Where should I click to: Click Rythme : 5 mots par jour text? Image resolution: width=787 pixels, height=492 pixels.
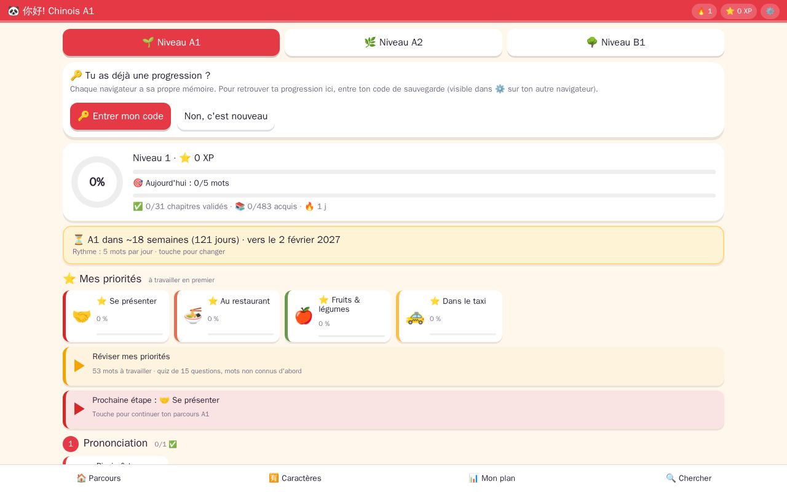(x=113, y=252)
